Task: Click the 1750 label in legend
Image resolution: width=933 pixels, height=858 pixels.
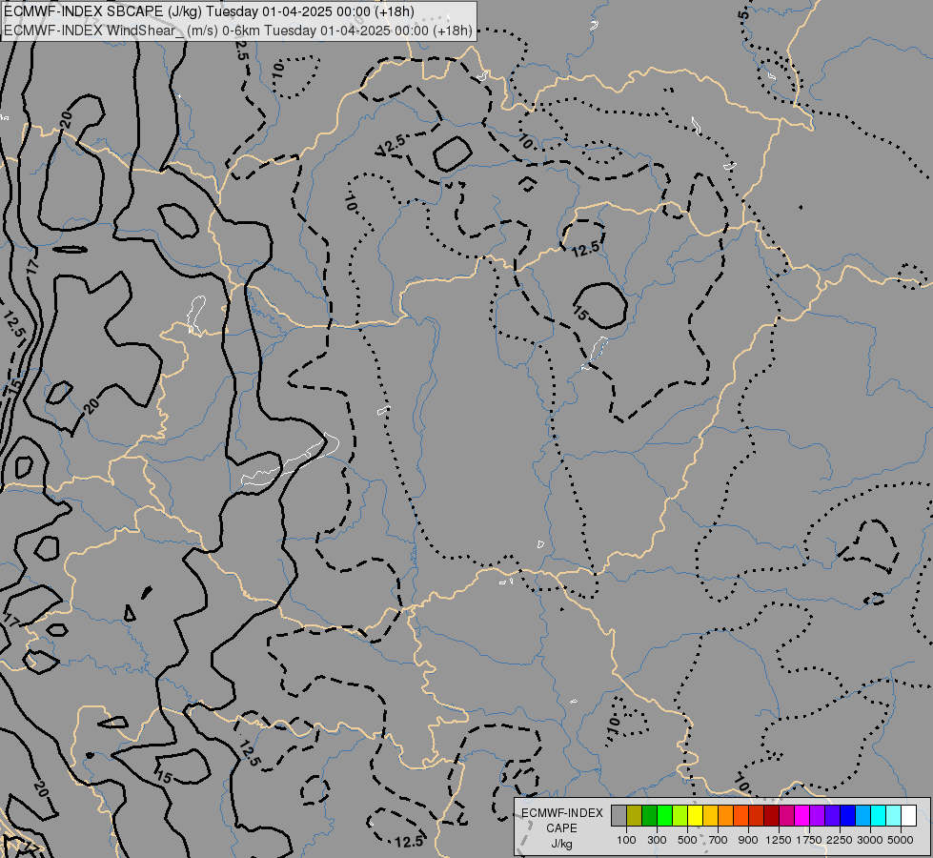Action: tap(809, 840)
